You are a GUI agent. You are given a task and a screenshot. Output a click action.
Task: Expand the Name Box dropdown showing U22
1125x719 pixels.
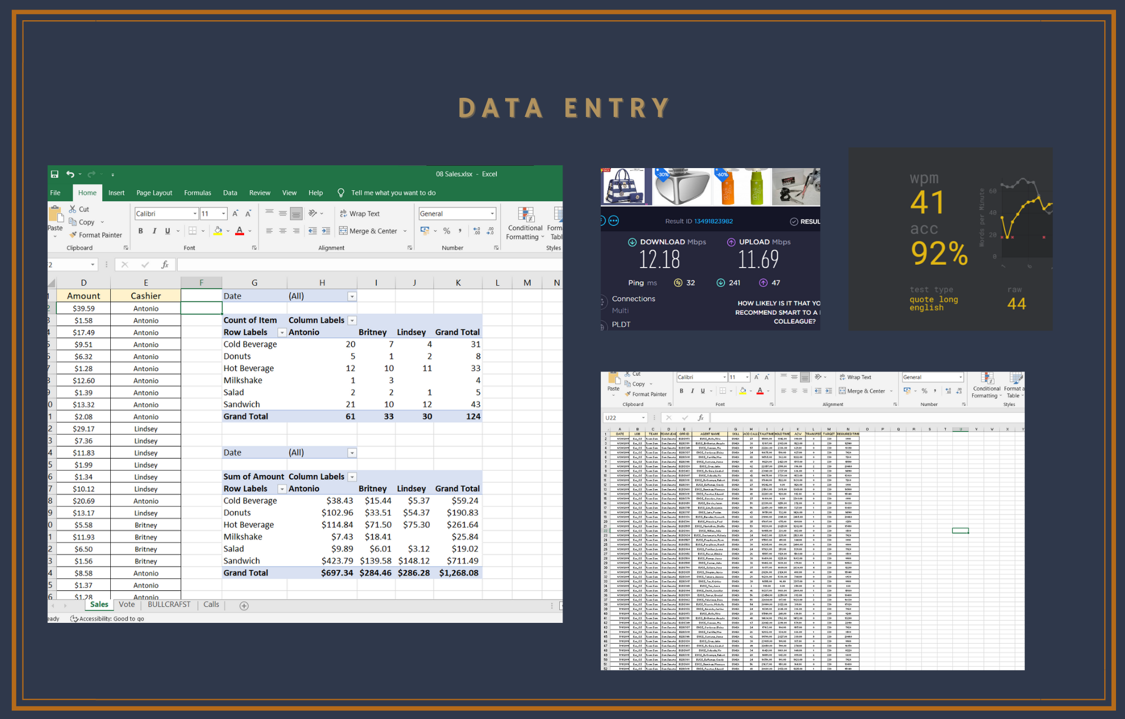click(643, 418)
